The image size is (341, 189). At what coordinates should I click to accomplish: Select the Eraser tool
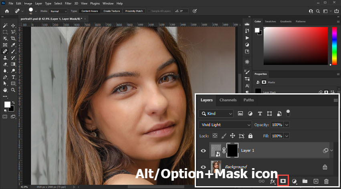click(x=5, y=64)
